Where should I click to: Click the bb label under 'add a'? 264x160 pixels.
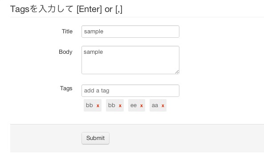[x=89, y=105]
